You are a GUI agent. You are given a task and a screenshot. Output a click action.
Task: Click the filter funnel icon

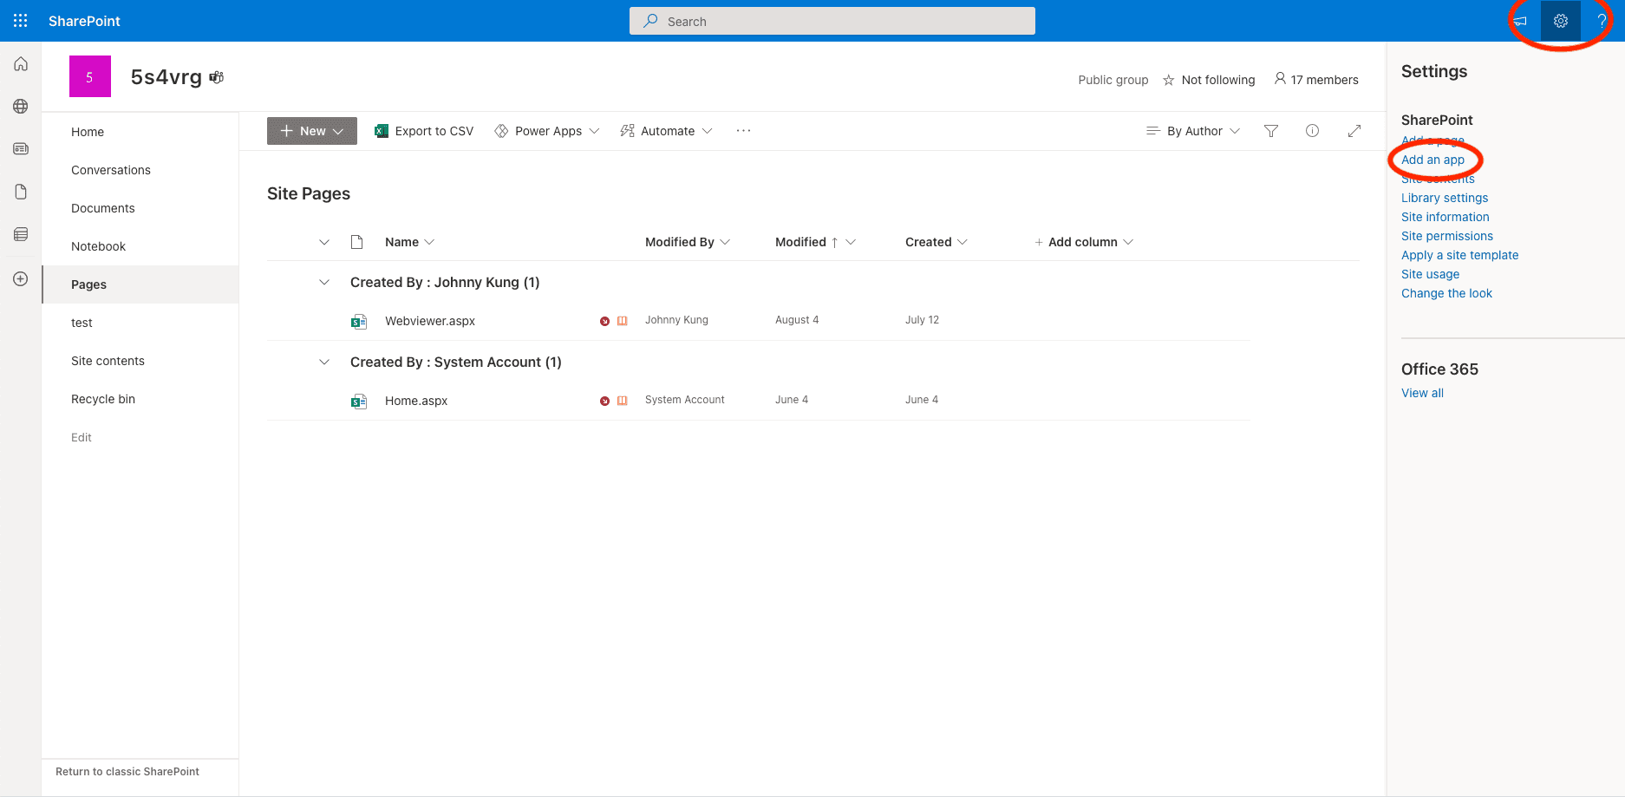click(x=1270, y=131)
